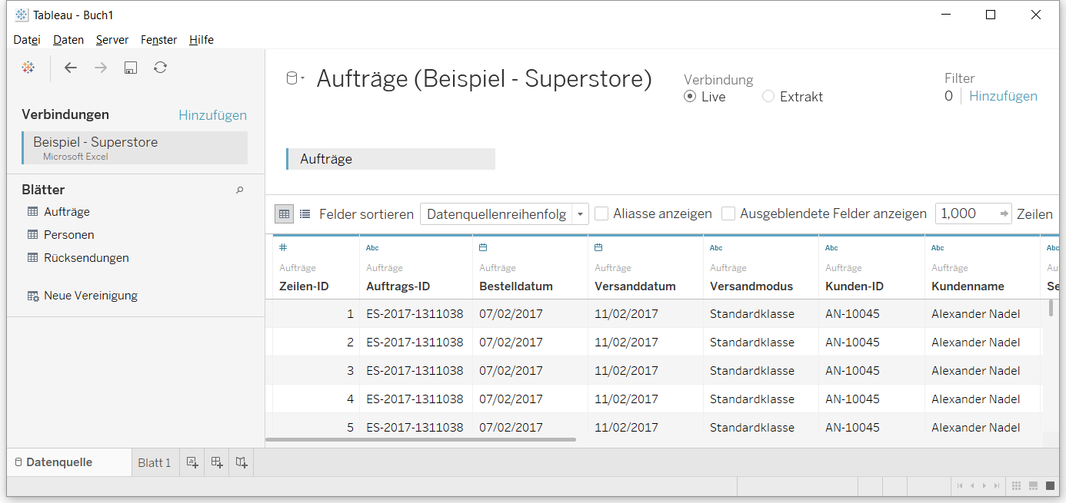Screen dimensions: 1066x503
Task: Select the Extrakt connection radio button
Action: point(768,97)
